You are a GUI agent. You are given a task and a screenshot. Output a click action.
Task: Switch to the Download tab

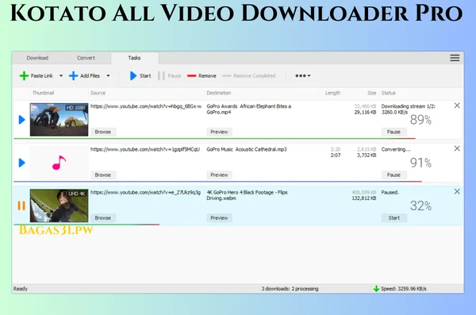[x=37, y=58]
